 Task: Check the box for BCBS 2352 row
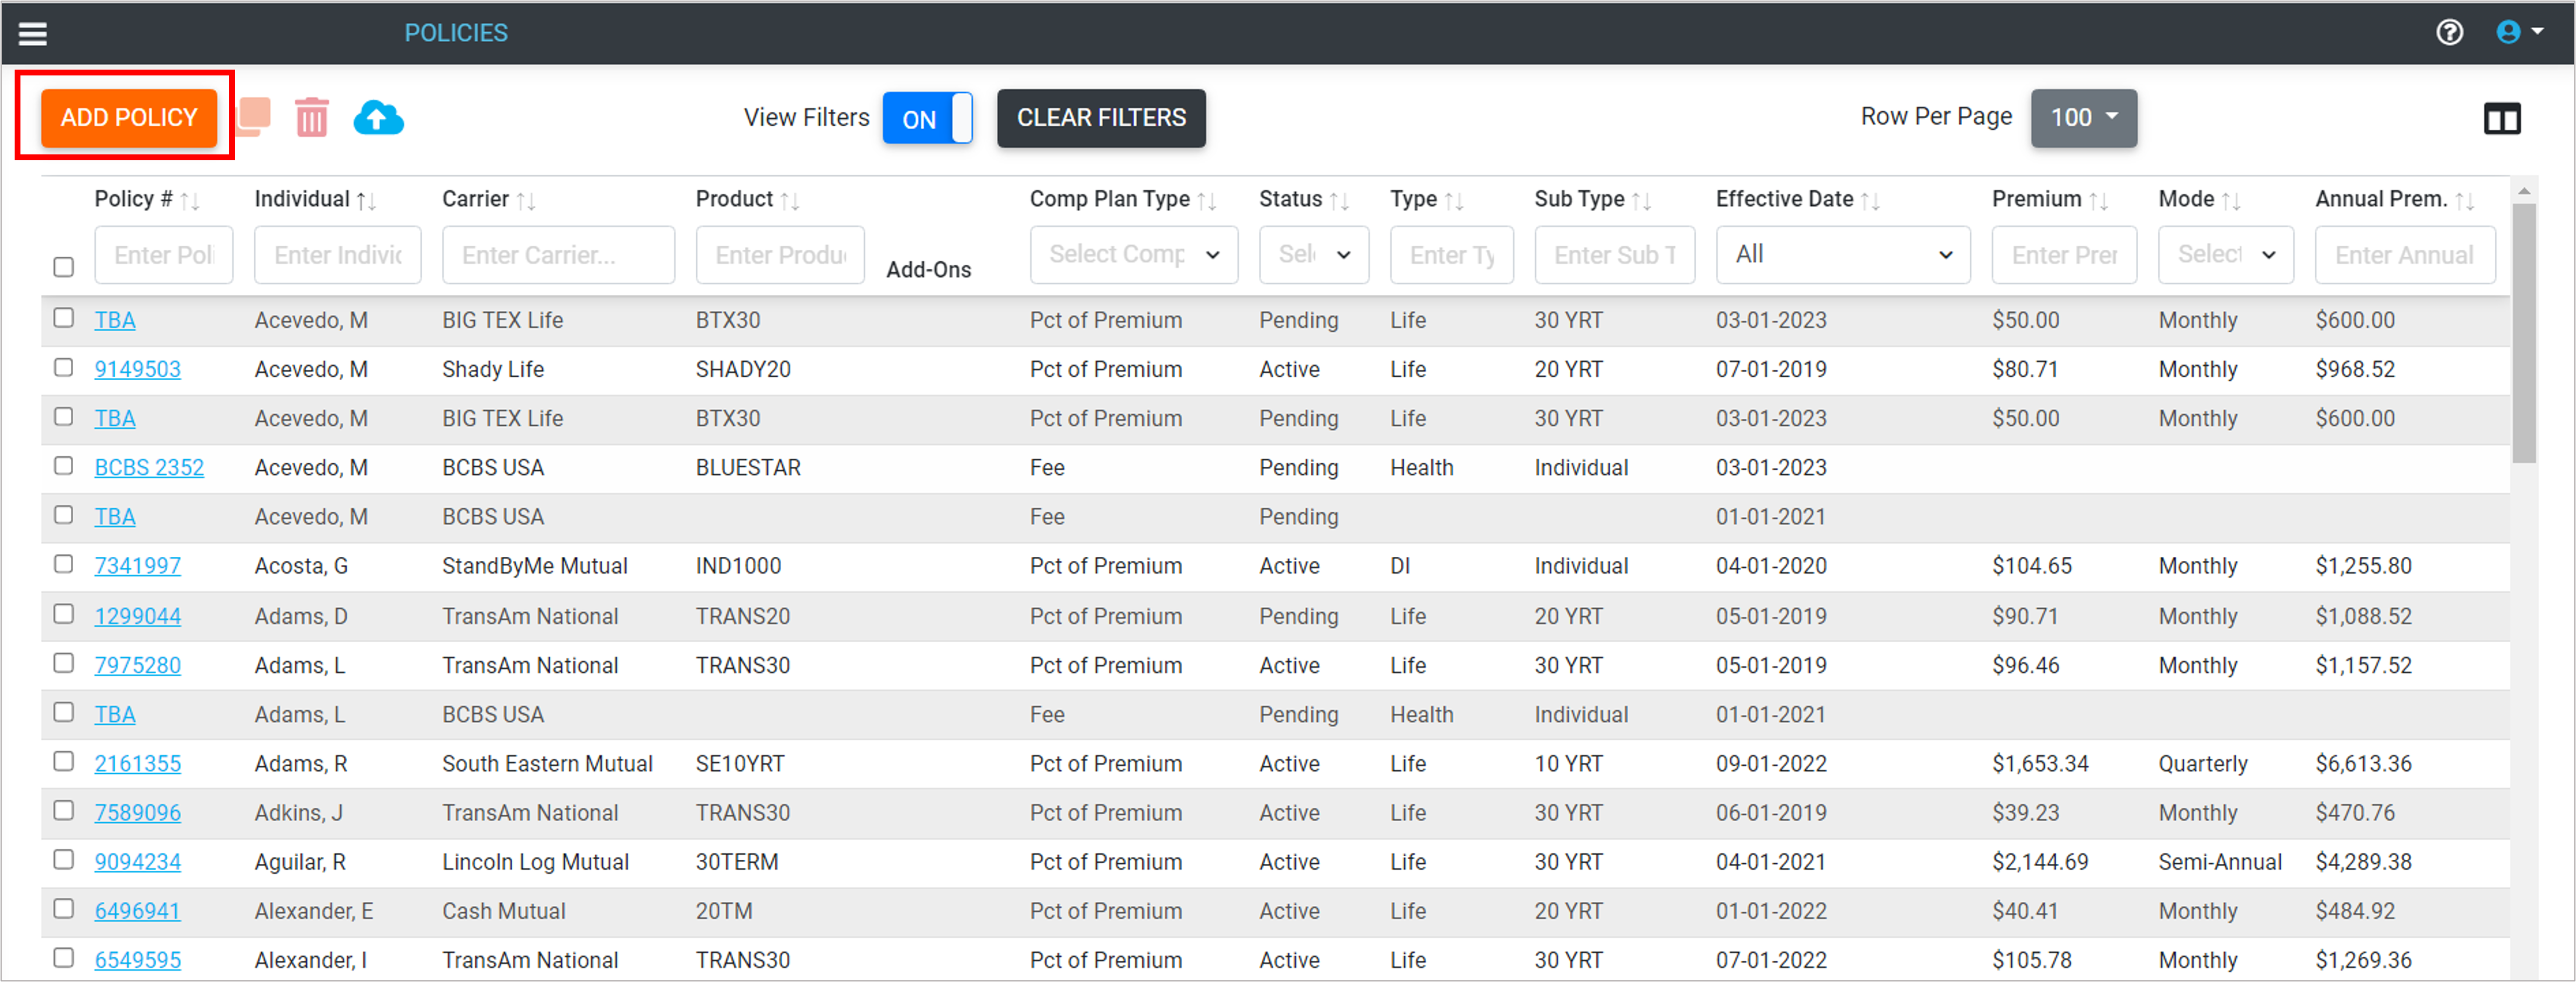(64, 466)
